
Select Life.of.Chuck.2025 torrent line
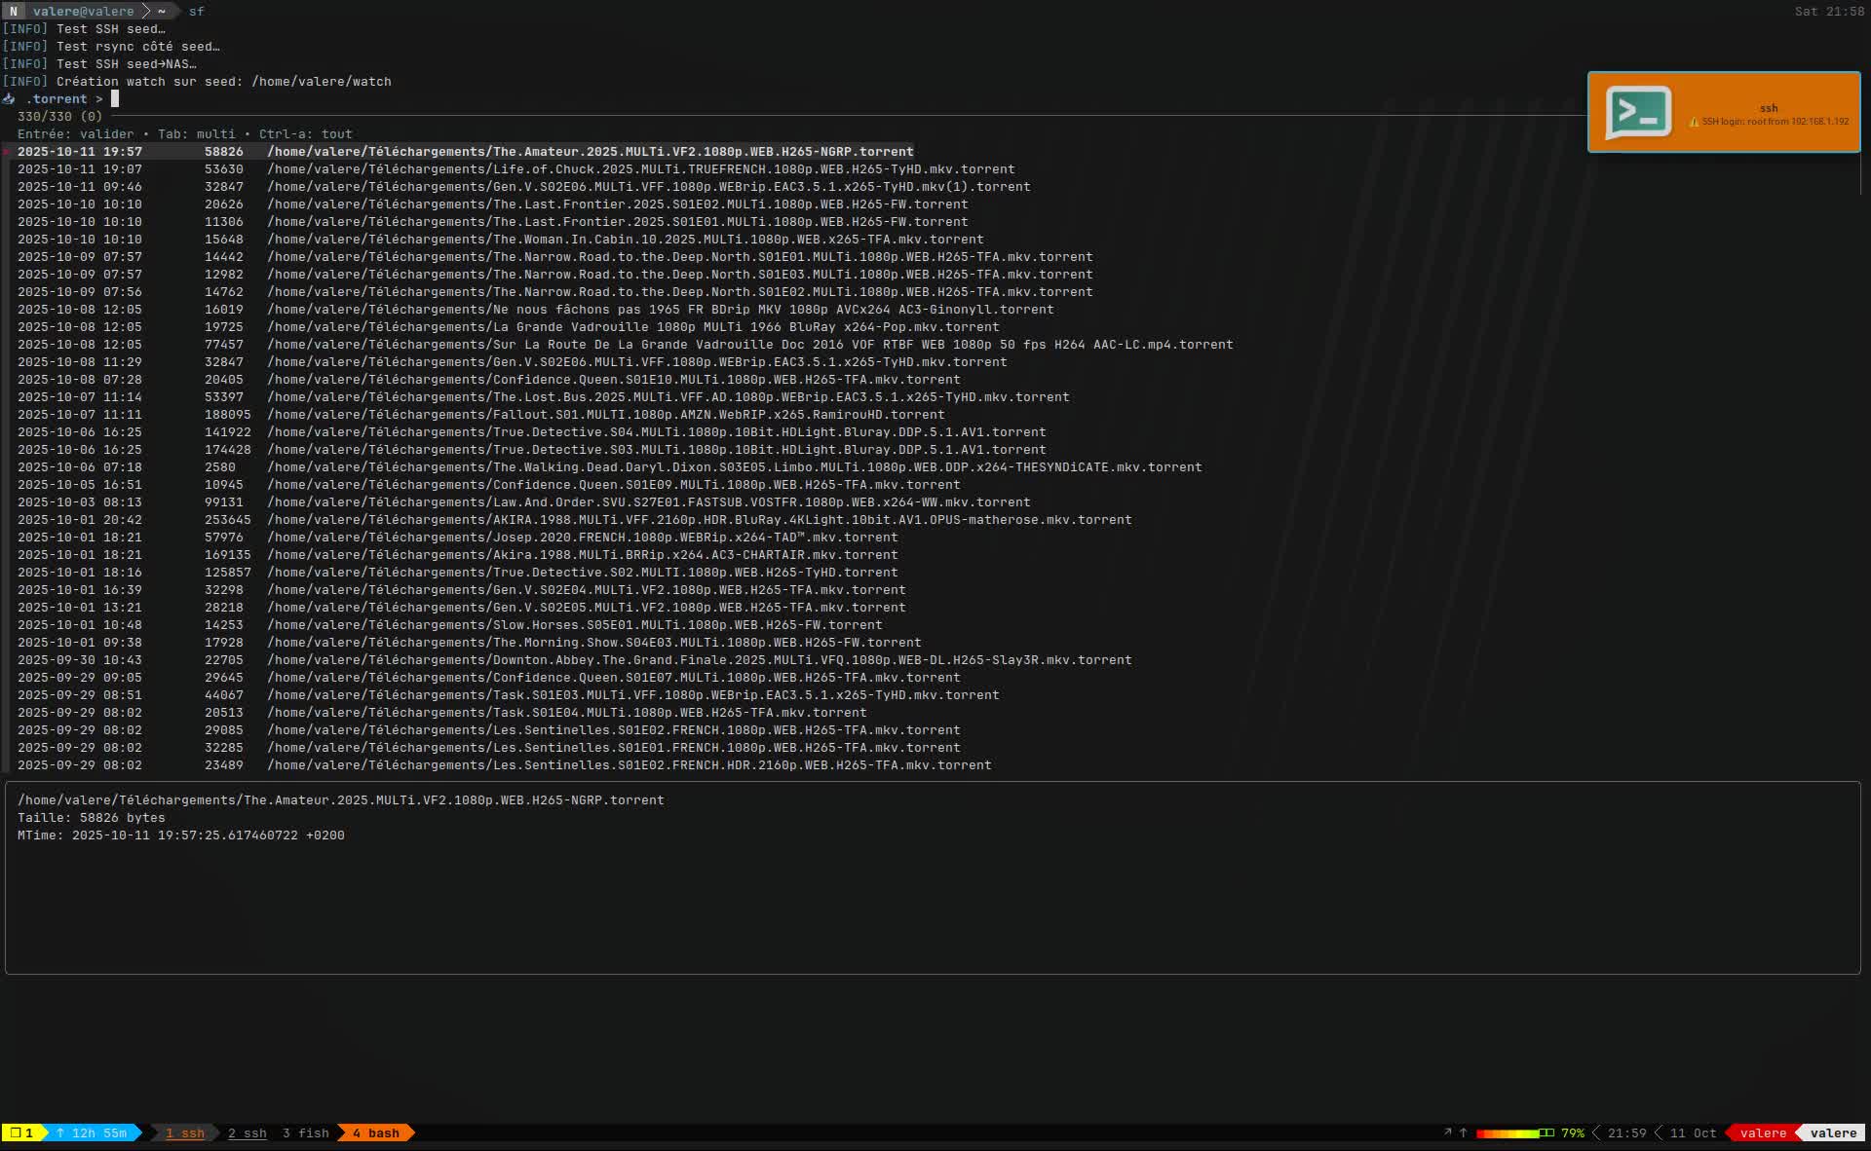coord(515,168)
